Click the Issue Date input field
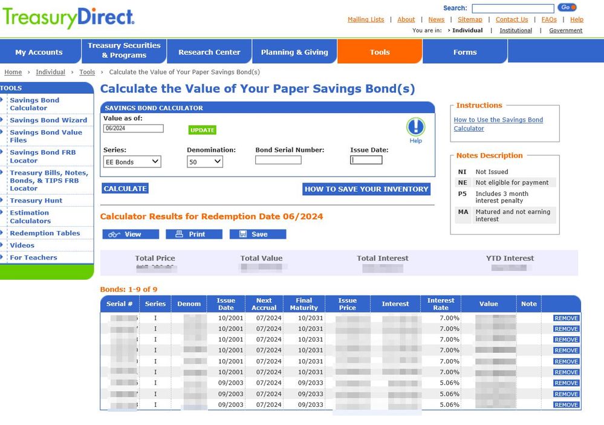The height and width of the screenshot is (425, 604). (x=366, y=160)
